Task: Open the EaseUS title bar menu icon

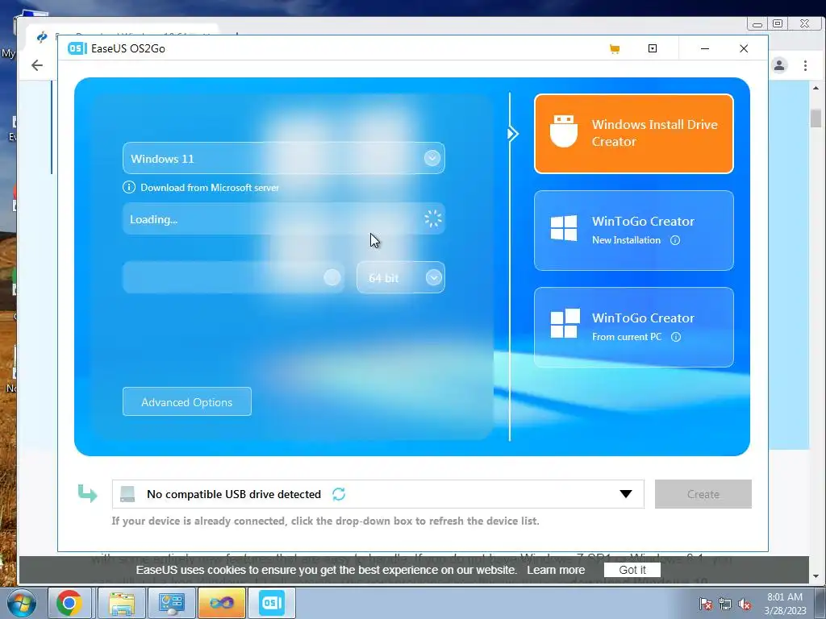Action: pyautogui.click(x=652, y=48)
